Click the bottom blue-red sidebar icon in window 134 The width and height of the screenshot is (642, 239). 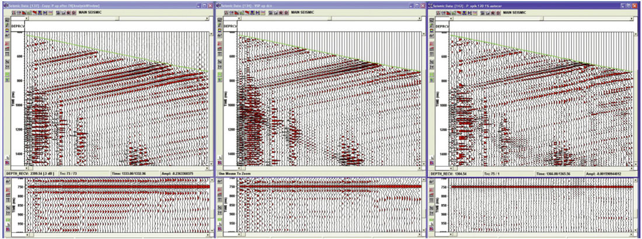(219, 163)
